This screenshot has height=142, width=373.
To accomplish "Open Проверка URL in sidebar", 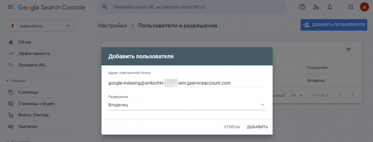I will (x=32, y=65).
